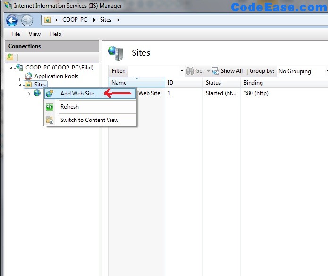Click the arrow before COOP-PC in address bar
Image resolution: width=328 pixels, height=276 pixels.
[x=57, y=20]
